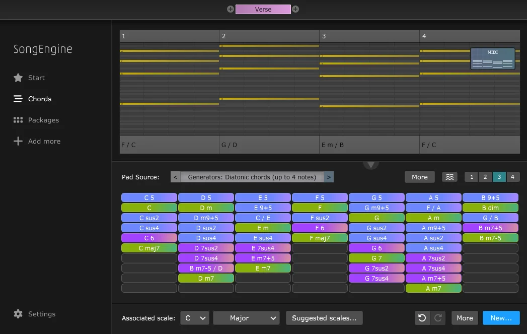Click the redo arrow icon
This screenshot has width=527, height=334.
(x=438, y=318)
